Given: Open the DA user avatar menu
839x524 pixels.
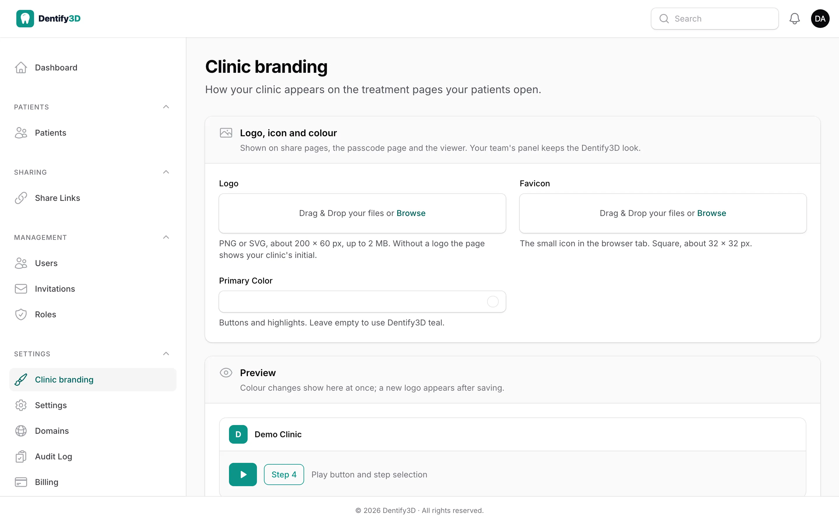Looking at the screenshot, I should coord(820,19).
